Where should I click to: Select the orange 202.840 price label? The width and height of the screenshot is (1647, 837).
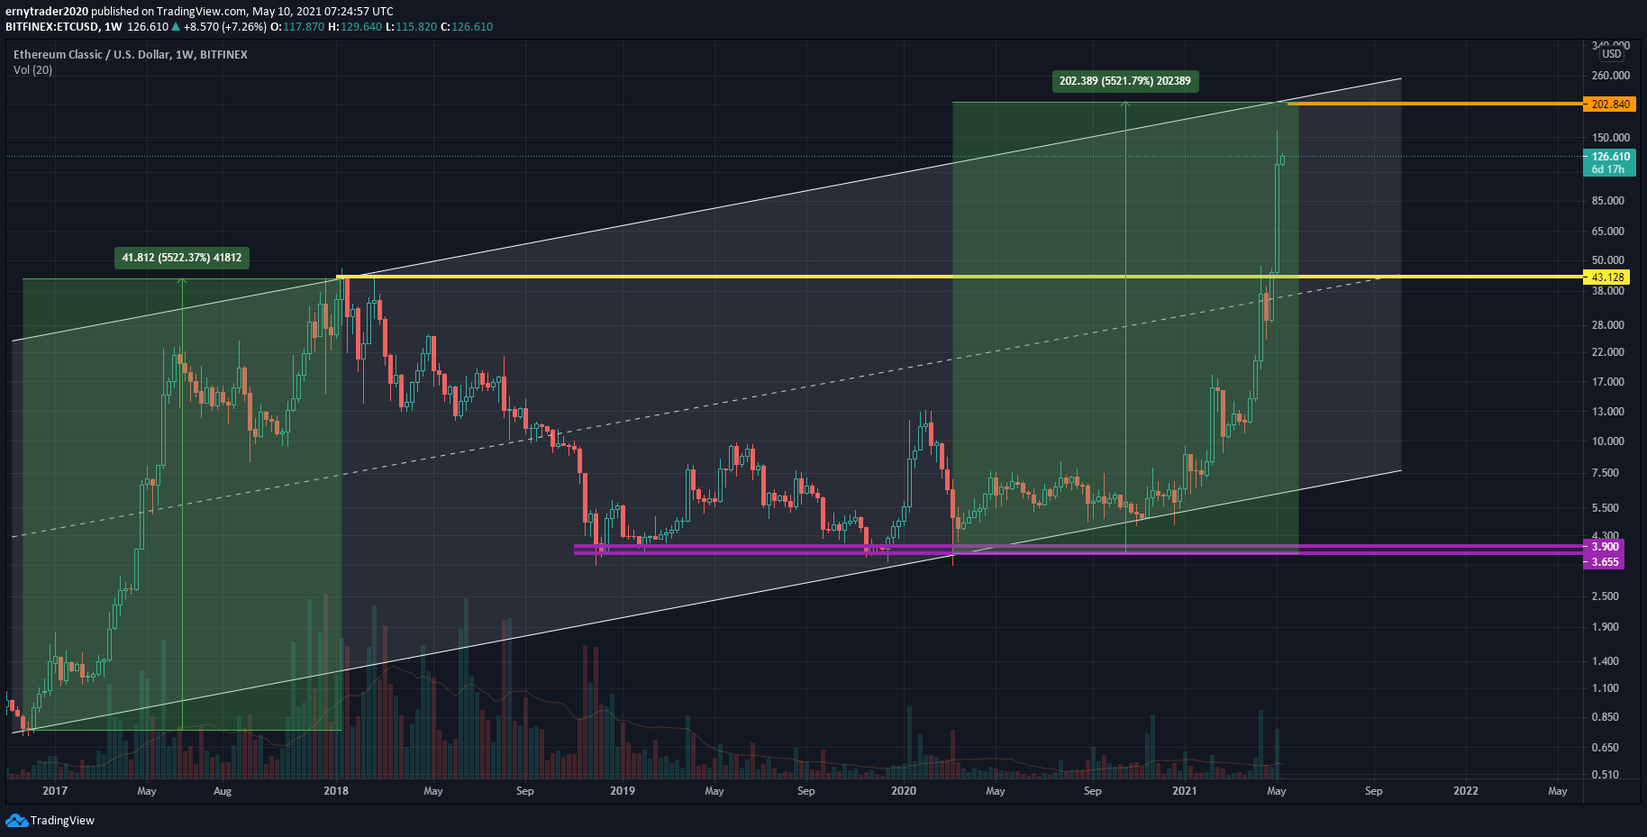1609,105
